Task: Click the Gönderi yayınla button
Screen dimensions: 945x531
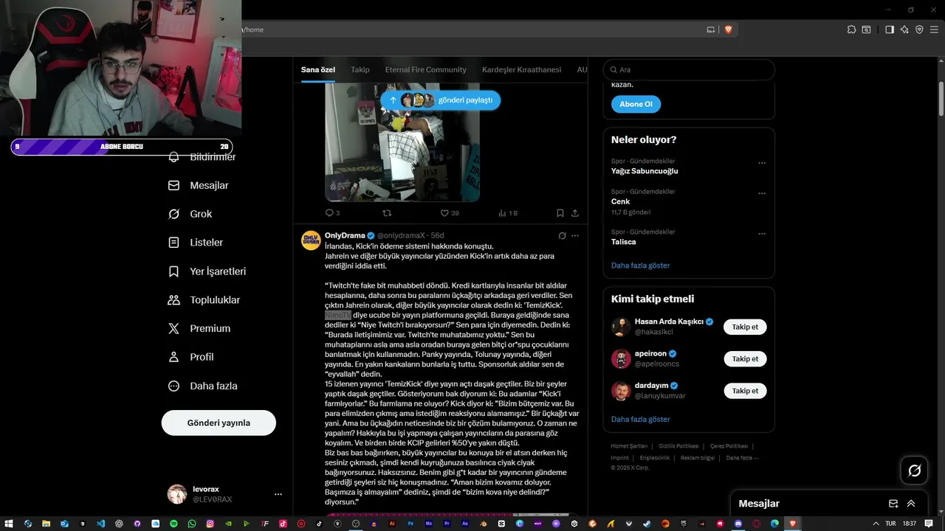Action: point(219,423)
